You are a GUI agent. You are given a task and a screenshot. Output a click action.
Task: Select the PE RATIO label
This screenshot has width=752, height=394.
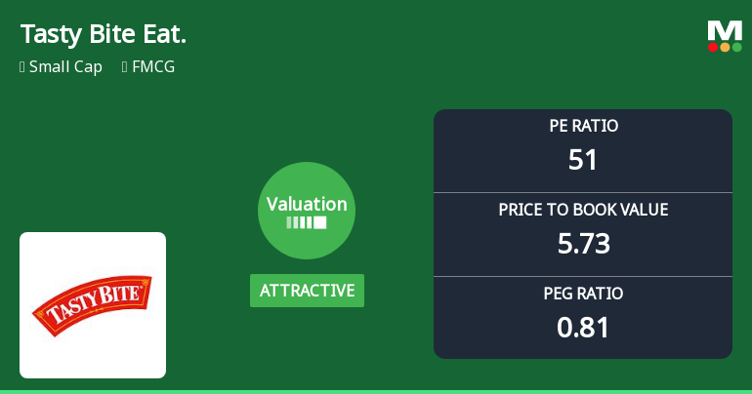(x=583, y=126)
